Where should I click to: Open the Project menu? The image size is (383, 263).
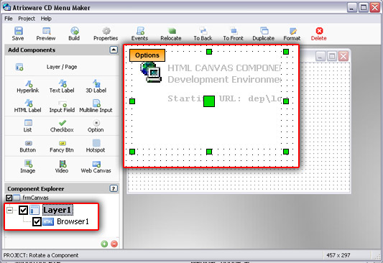pos(27,19)
